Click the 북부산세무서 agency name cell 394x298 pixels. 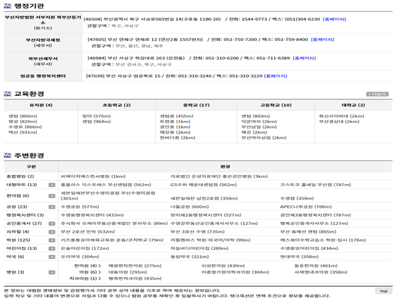click(43, 61)
